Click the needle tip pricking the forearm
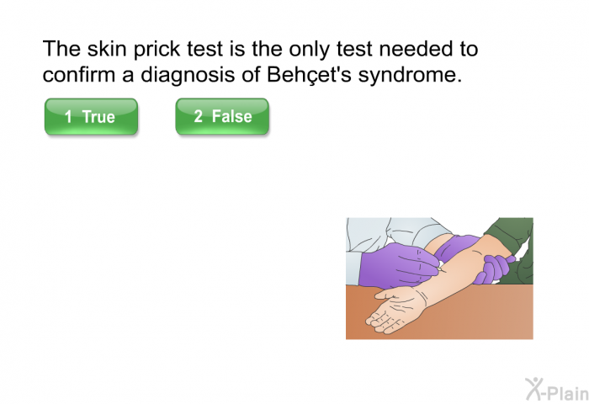589x404 pixels. [445, 271]
